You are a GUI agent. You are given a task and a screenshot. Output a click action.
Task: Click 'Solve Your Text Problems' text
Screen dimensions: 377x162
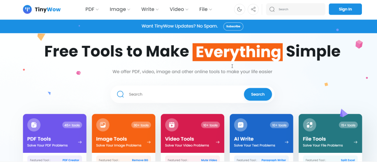point(255,145)
